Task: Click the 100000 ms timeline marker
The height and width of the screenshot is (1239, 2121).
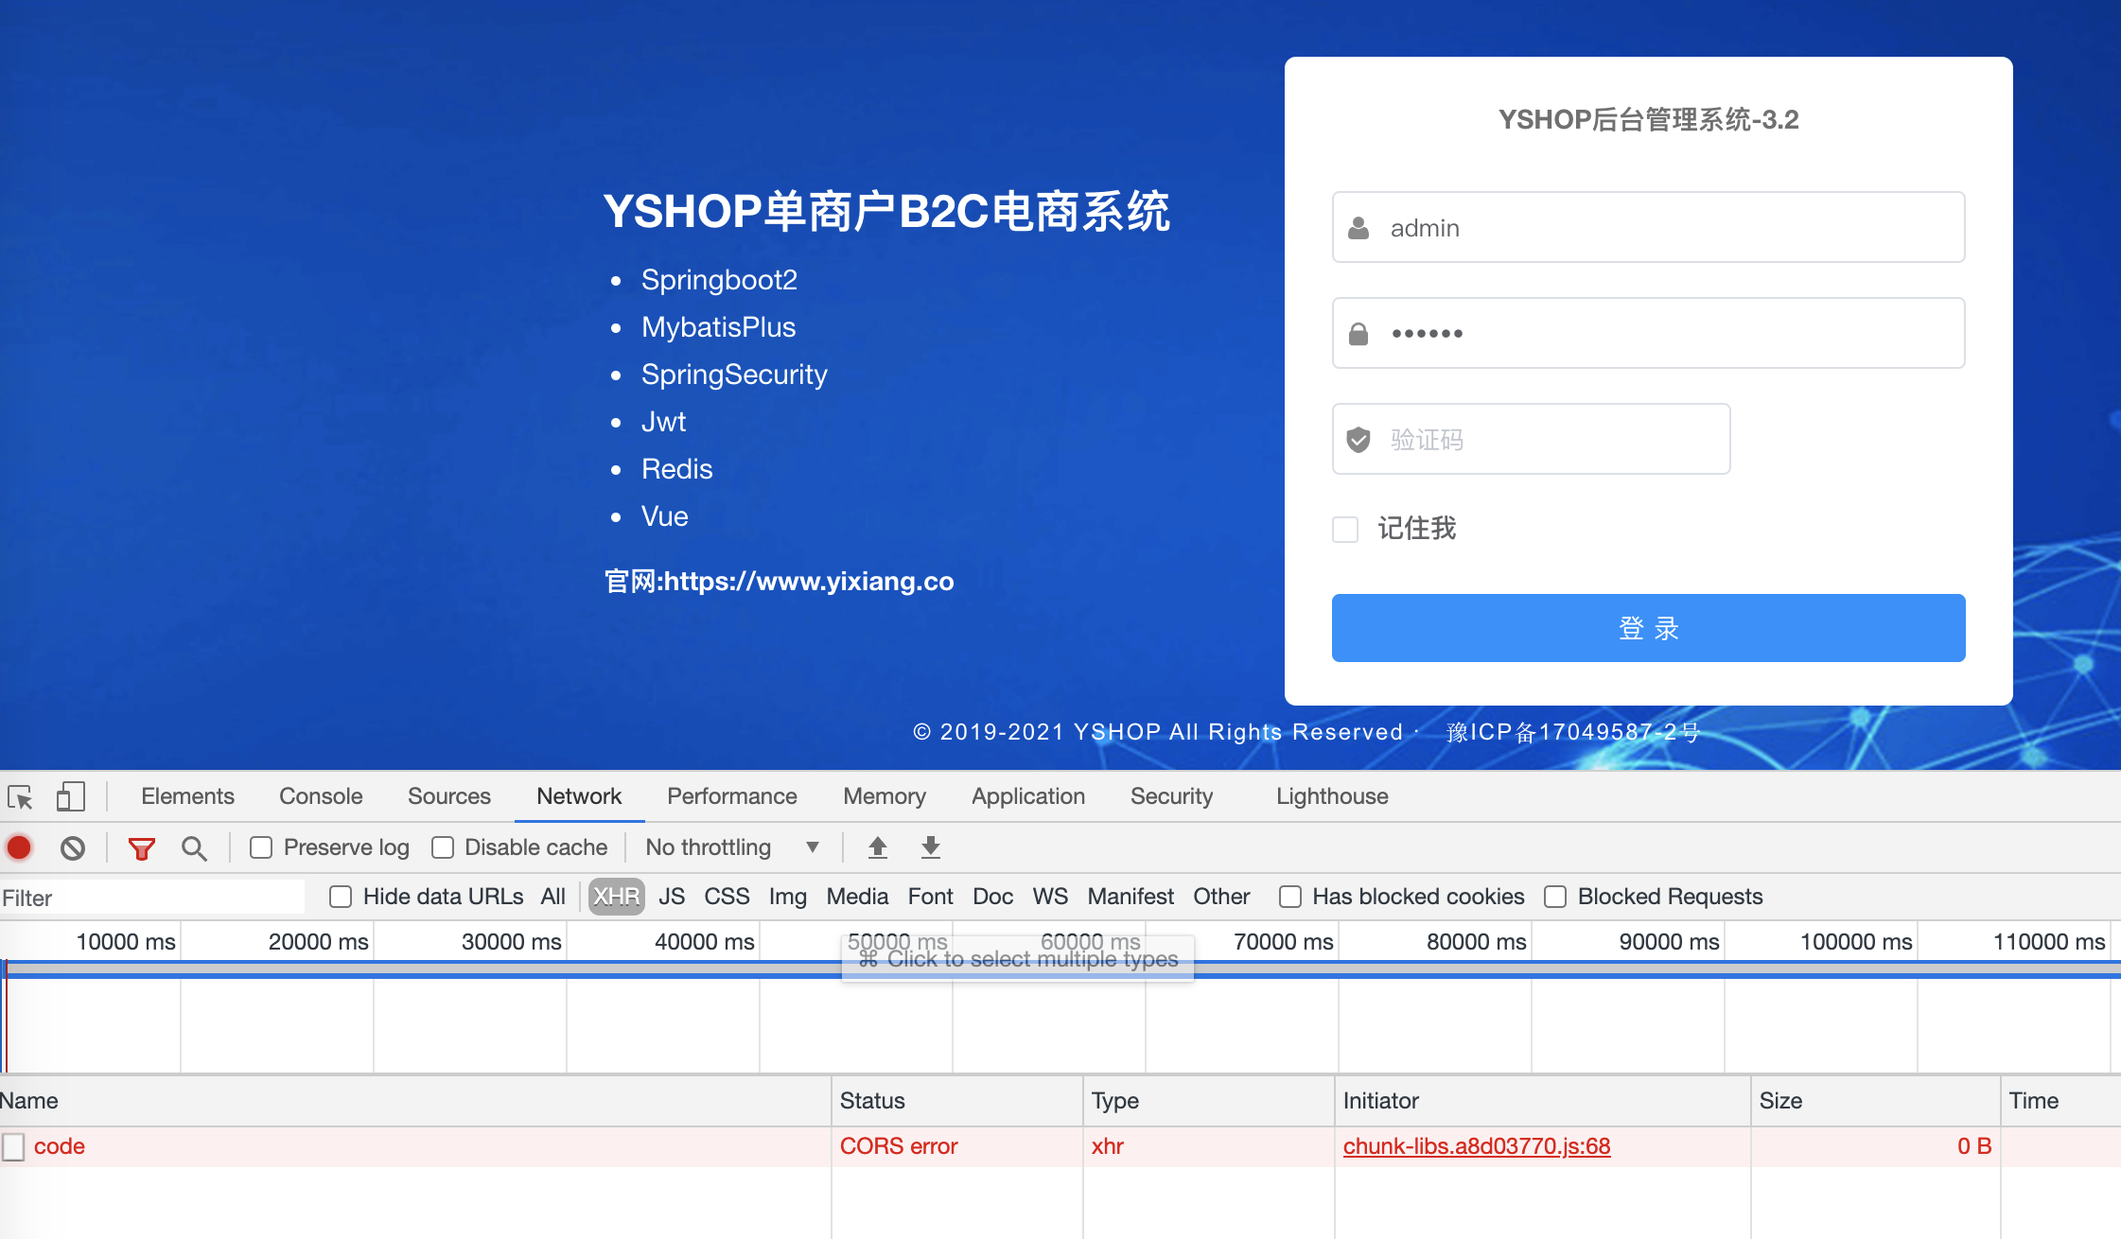Action: (x=1856, y=942)
